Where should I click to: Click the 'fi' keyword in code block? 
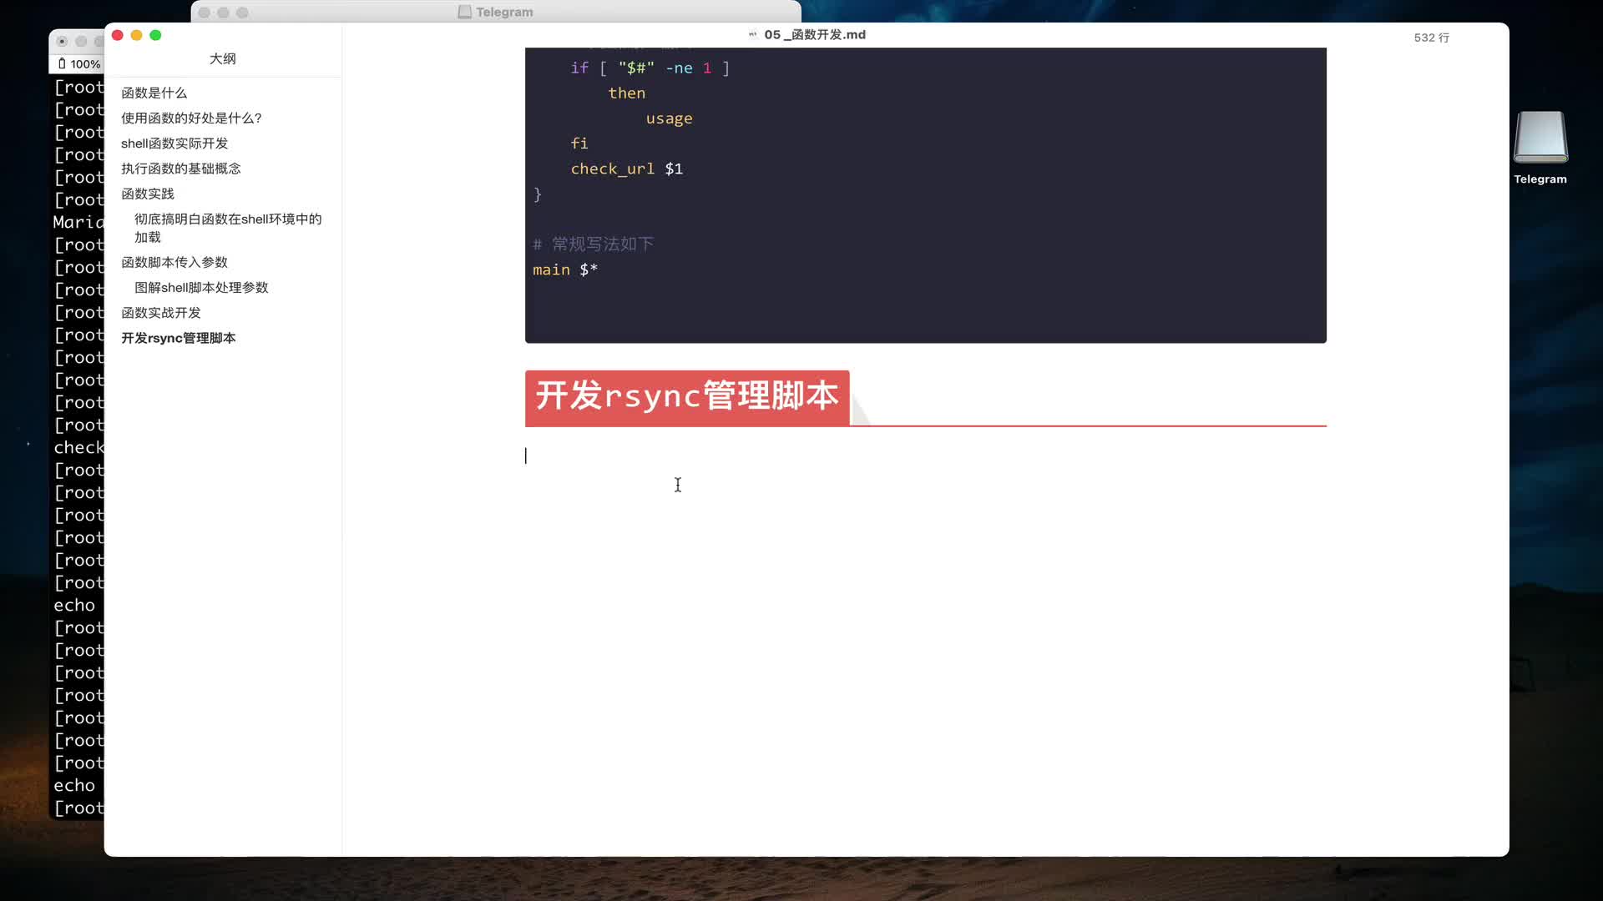(x=579, y=143)
